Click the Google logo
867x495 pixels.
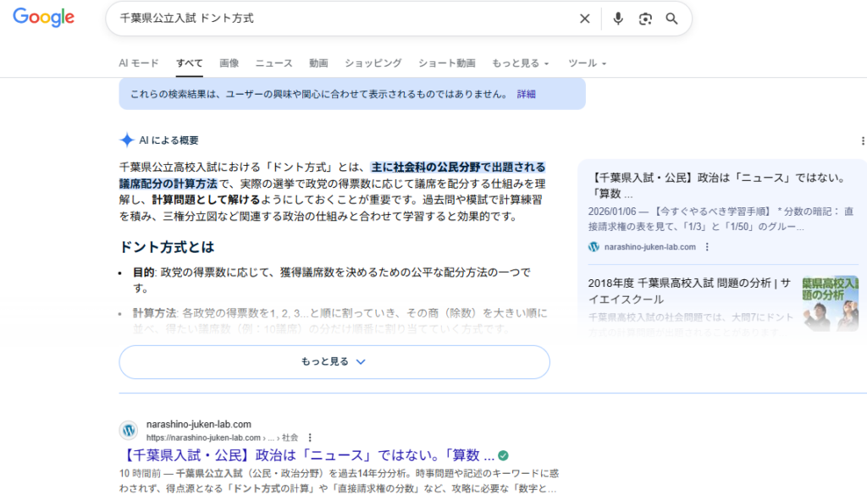pos(43,18)
